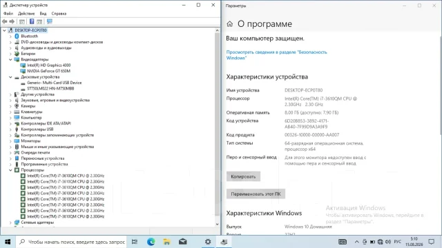
Task: Select Контроллеры запоминающих устройств item
Action: tap(57, 135)
